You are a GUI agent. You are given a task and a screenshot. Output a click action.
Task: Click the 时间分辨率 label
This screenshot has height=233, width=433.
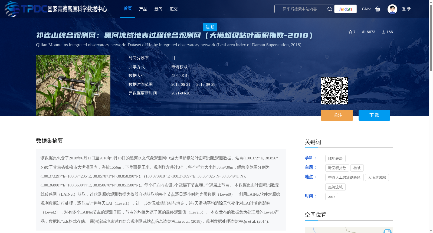pyautogui.click(x=139, y=58)
